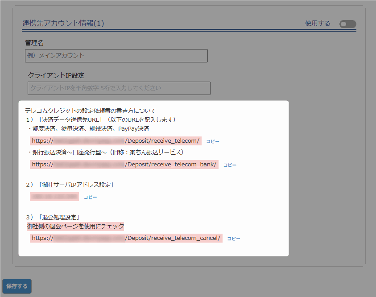
Task: Click the 使用する label text
Action: tap(318, 24)
